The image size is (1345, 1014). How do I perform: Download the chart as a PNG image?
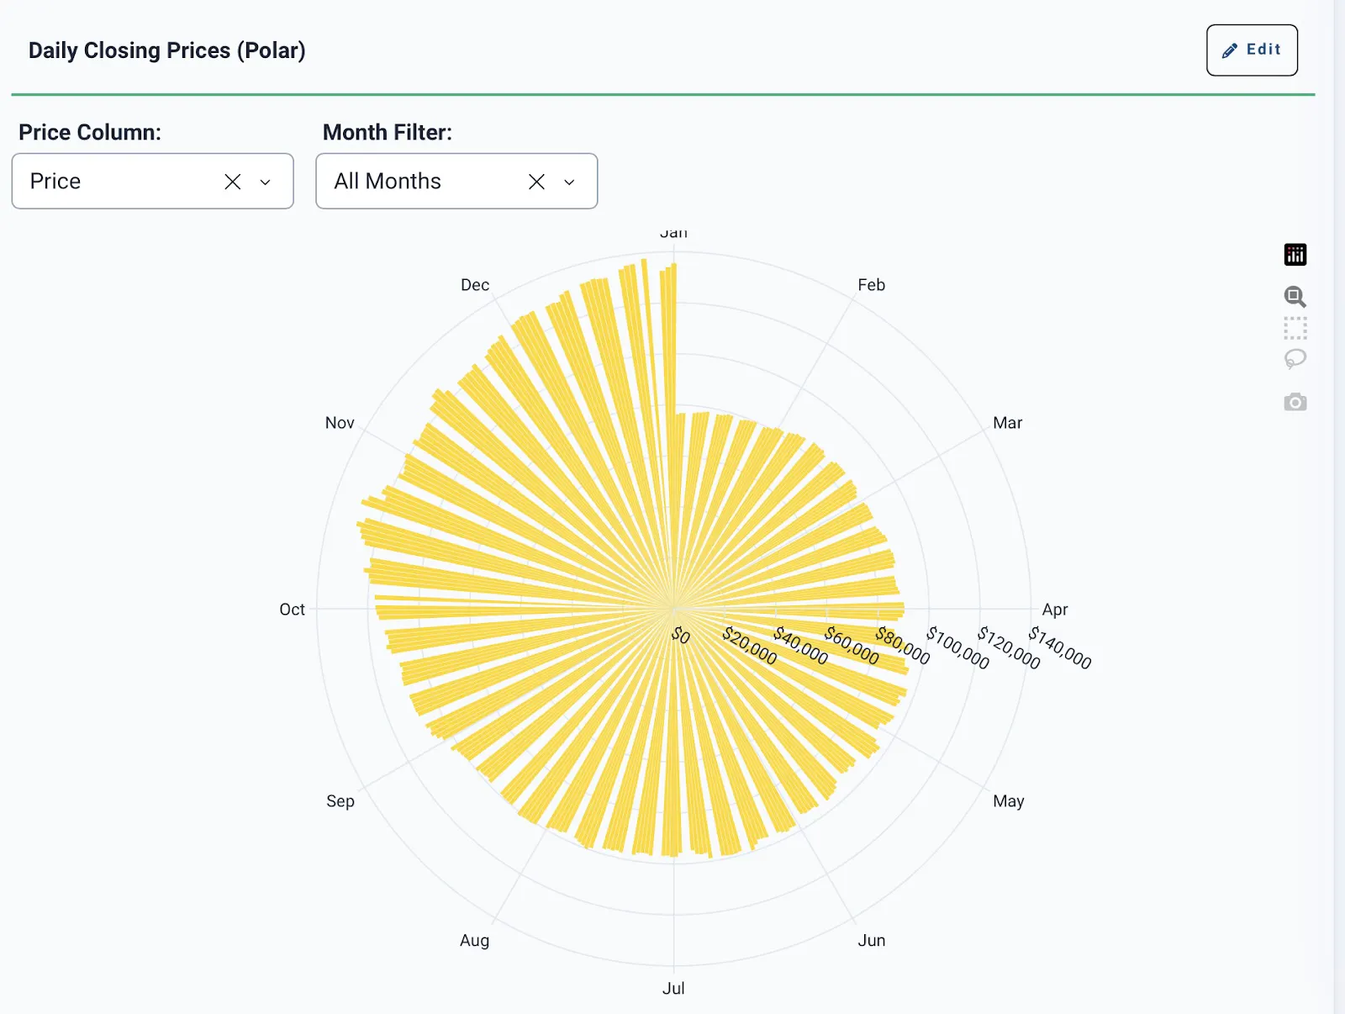pos(1295,402)
